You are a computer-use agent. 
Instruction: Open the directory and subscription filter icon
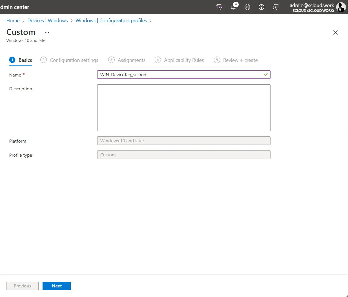pos(219,7)
